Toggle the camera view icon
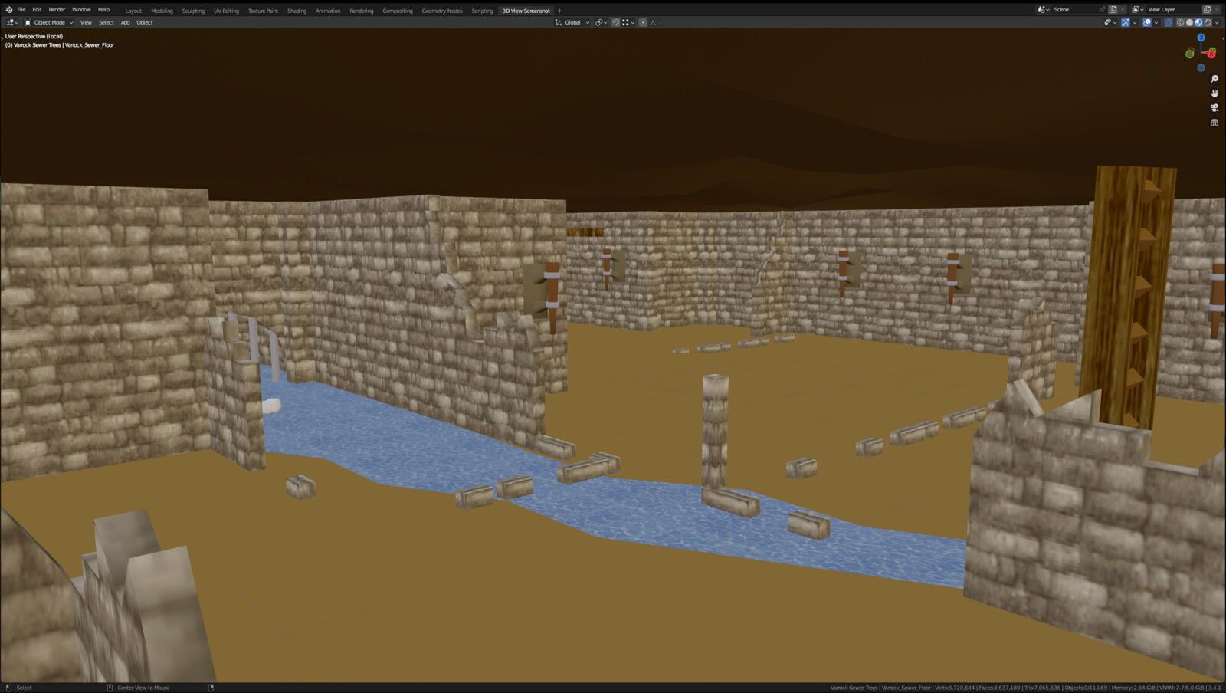Viewport: 1226px width, 693px height. [1215, 108]
